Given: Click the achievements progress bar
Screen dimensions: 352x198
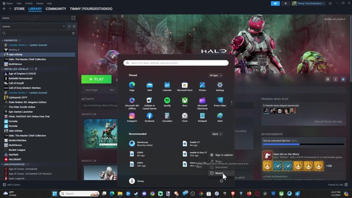Looking at the screenshot, I should pos(304,144).
